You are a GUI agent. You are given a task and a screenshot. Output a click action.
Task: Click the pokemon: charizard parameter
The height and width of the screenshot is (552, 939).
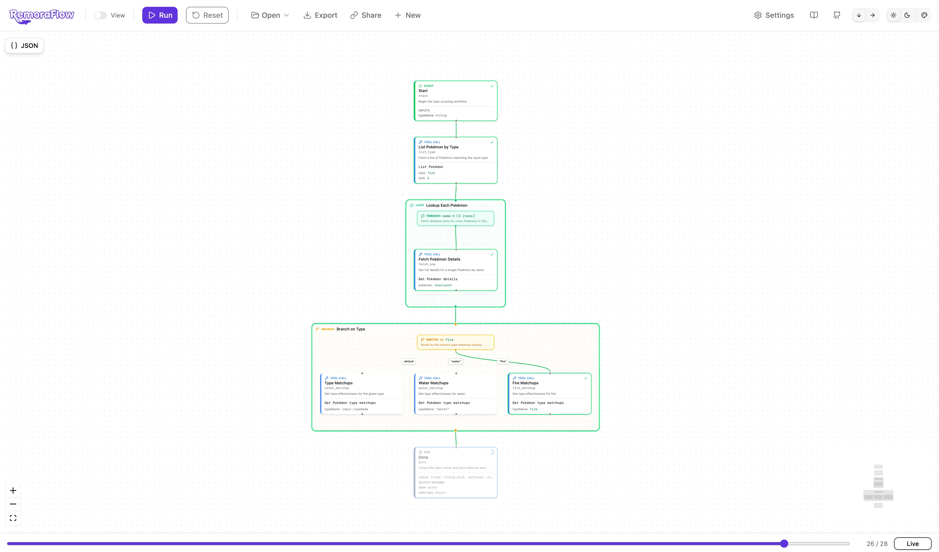click(435, 285)
